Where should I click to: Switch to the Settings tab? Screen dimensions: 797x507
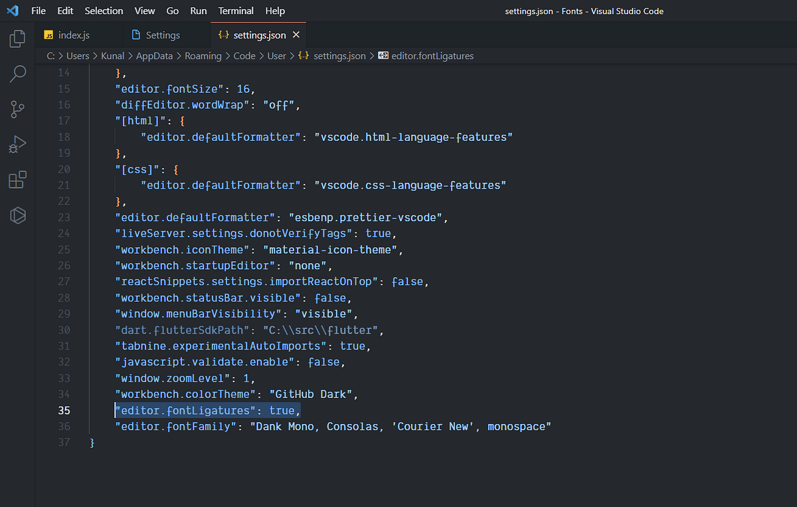(161, 34)
